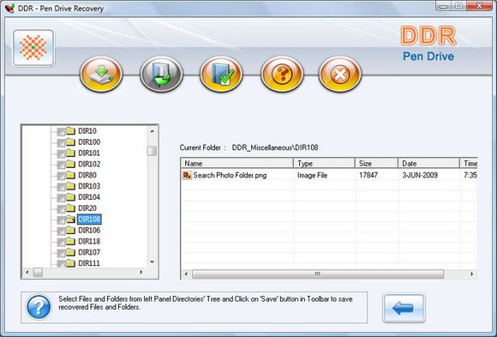
Task: Open the DIR118 folder in directory tree
Action: point(89,241)
